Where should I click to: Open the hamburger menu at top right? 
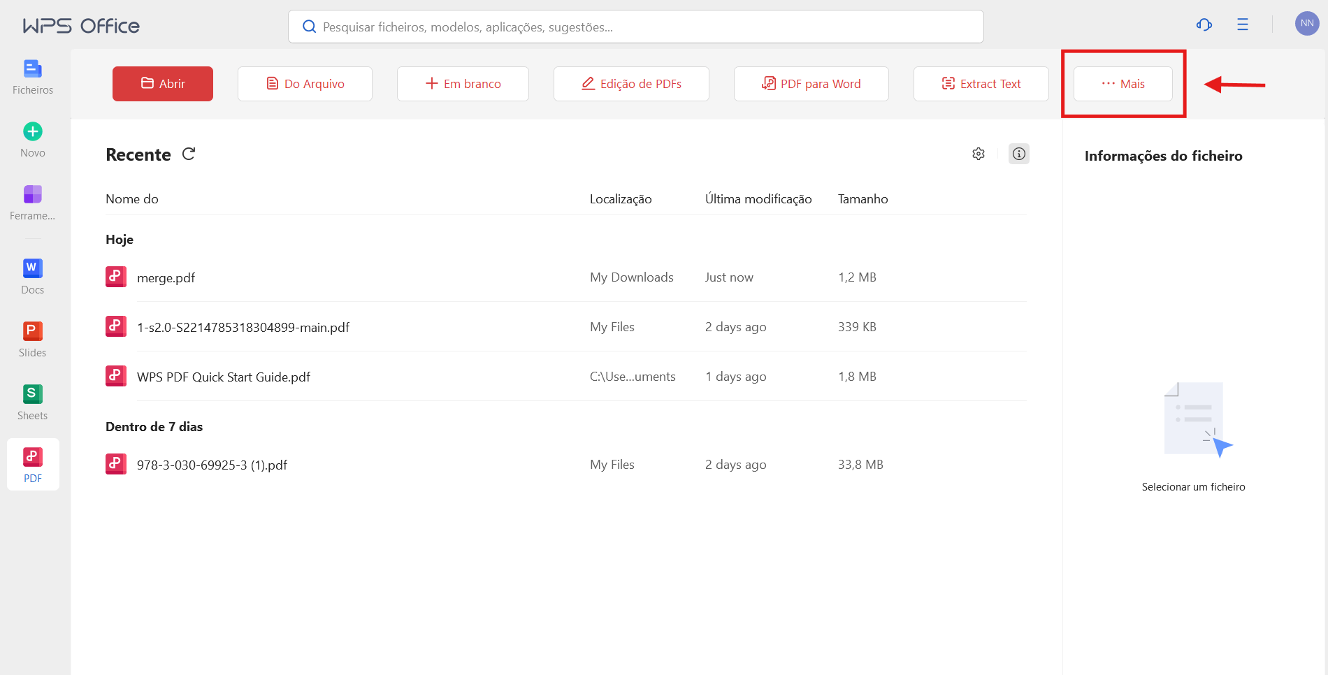[1243, 24]
